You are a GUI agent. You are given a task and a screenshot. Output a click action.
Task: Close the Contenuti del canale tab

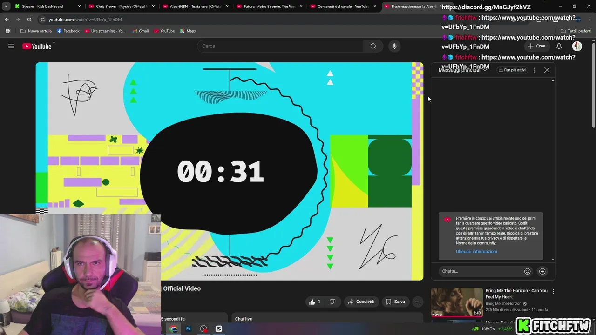[375, 7]
